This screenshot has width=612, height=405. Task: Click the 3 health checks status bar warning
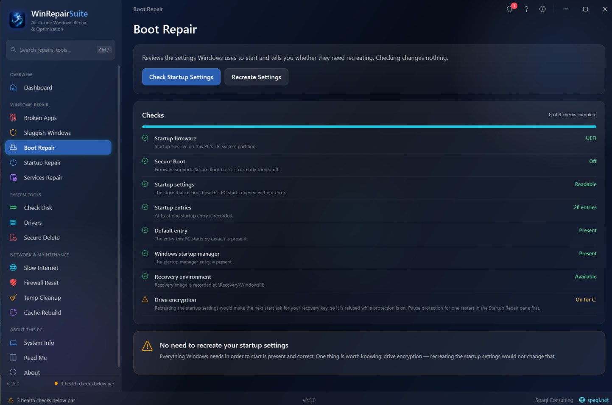pos(42,400)
